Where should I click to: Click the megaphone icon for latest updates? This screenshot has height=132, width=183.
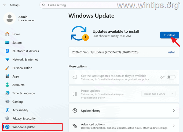75,77
